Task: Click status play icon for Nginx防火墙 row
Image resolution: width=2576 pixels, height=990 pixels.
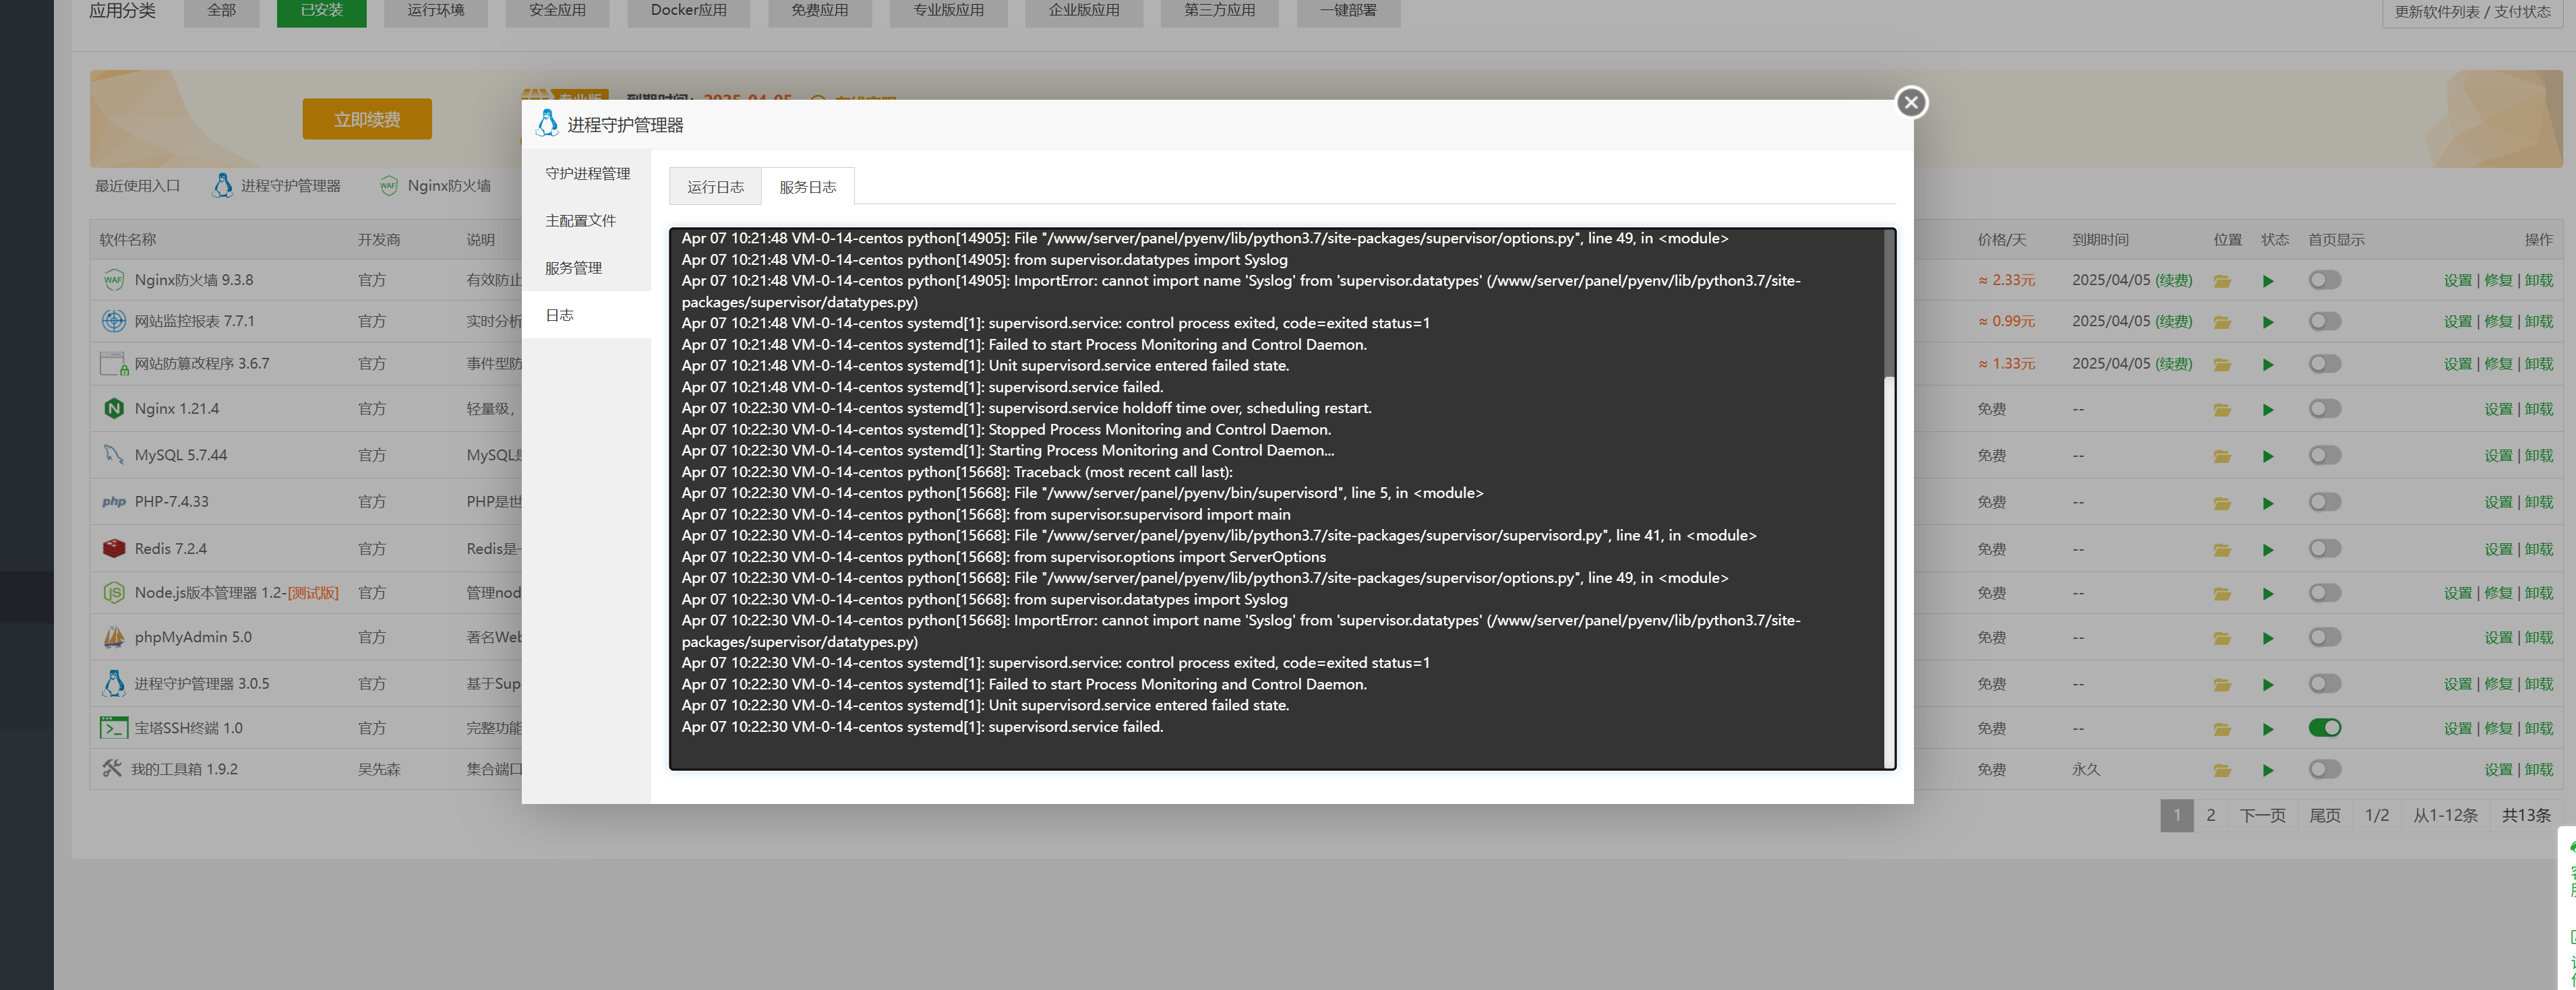Action: pos(2268,281)
